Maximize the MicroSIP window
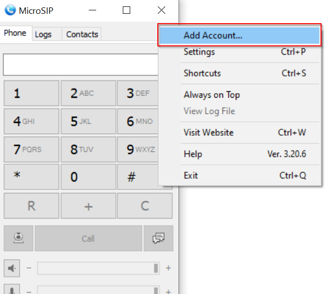Screen dimensions: 325x294 (126, 10)
